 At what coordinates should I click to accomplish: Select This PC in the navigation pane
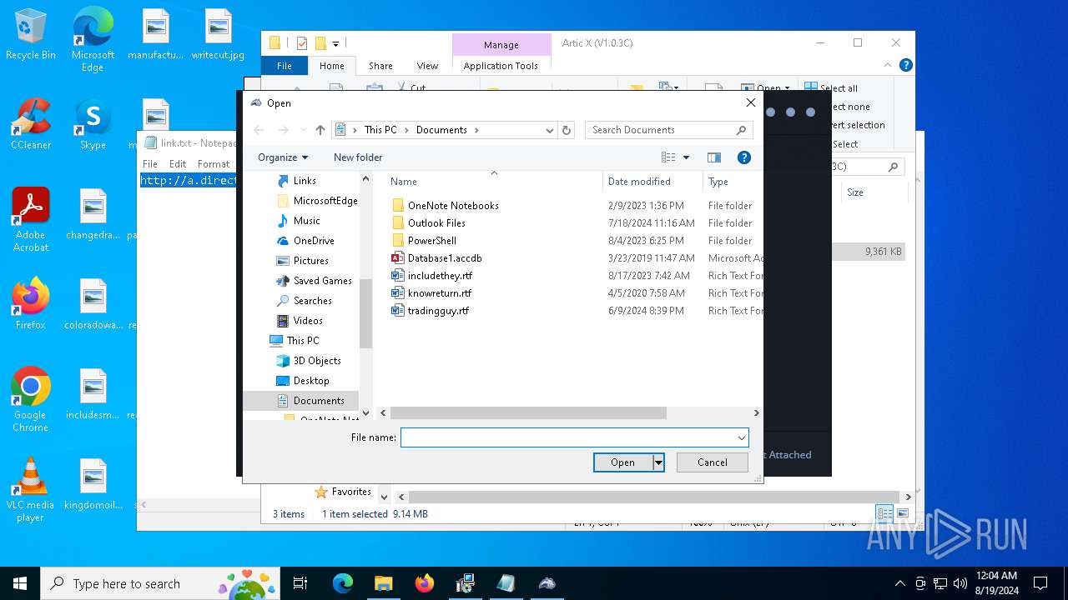click(x=302, y=341)
